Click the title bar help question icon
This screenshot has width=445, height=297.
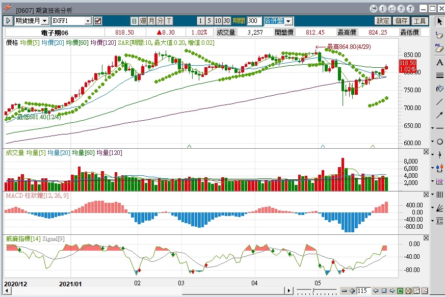point(401,9)
